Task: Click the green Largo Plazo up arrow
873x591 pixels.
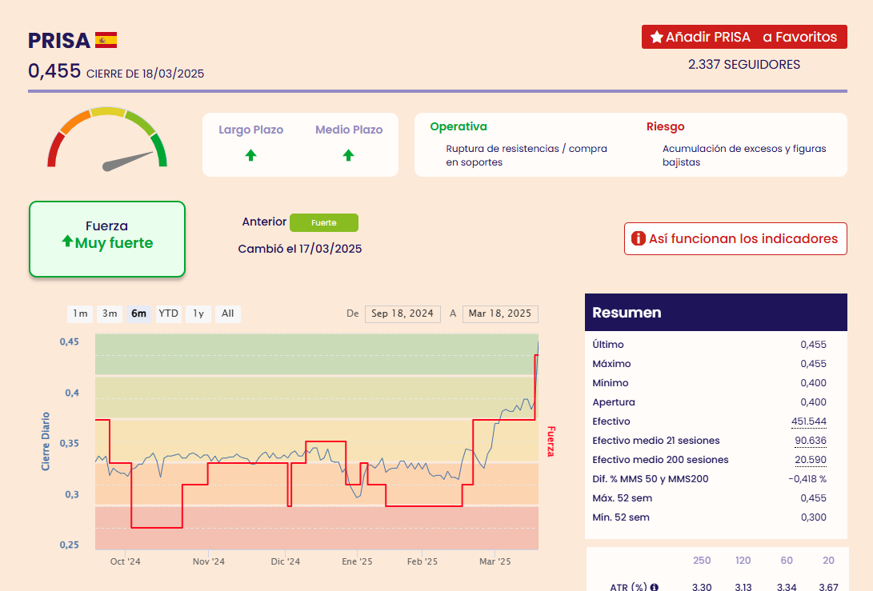Action: [x=250, y=155]
